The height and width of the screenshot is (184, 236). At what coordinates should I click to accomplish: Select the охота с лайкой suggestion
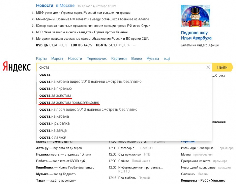(124, 138)
